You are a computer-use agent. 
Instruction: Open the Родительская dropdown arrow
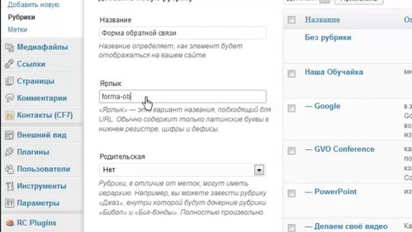click(259, 170)
